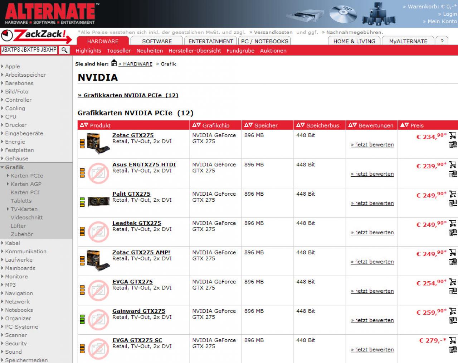Add Zotac GTX275 to the shopping cart
The image size is (458, 363).
pos(453,135)
